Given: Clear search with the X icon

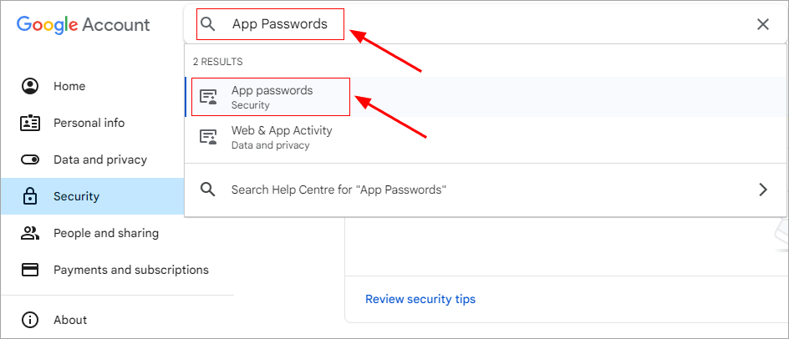Looking at the screenshot, I should pyautogui.click(x=763, y=24).
